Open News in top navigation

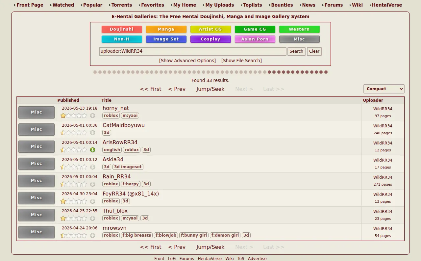pyautogui.click(x=309, y=5)
